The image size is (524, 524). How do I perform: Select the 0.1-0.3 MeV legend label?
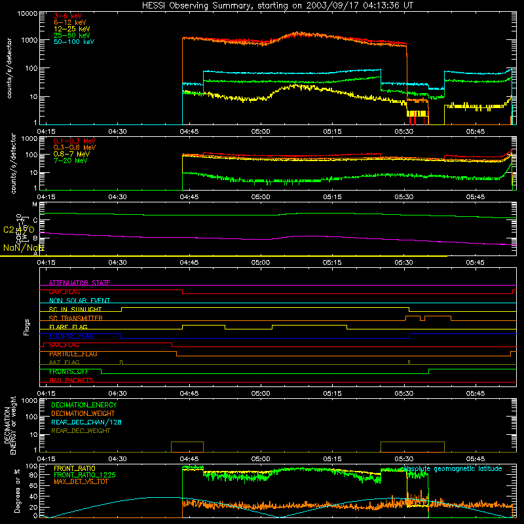[75, 141]
